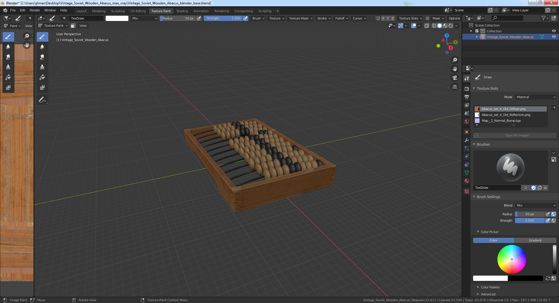Viewport: 559px width, 303px height.
Task: Click the fake user shield icon for TexDraw
Action: [x=533, y=188]
